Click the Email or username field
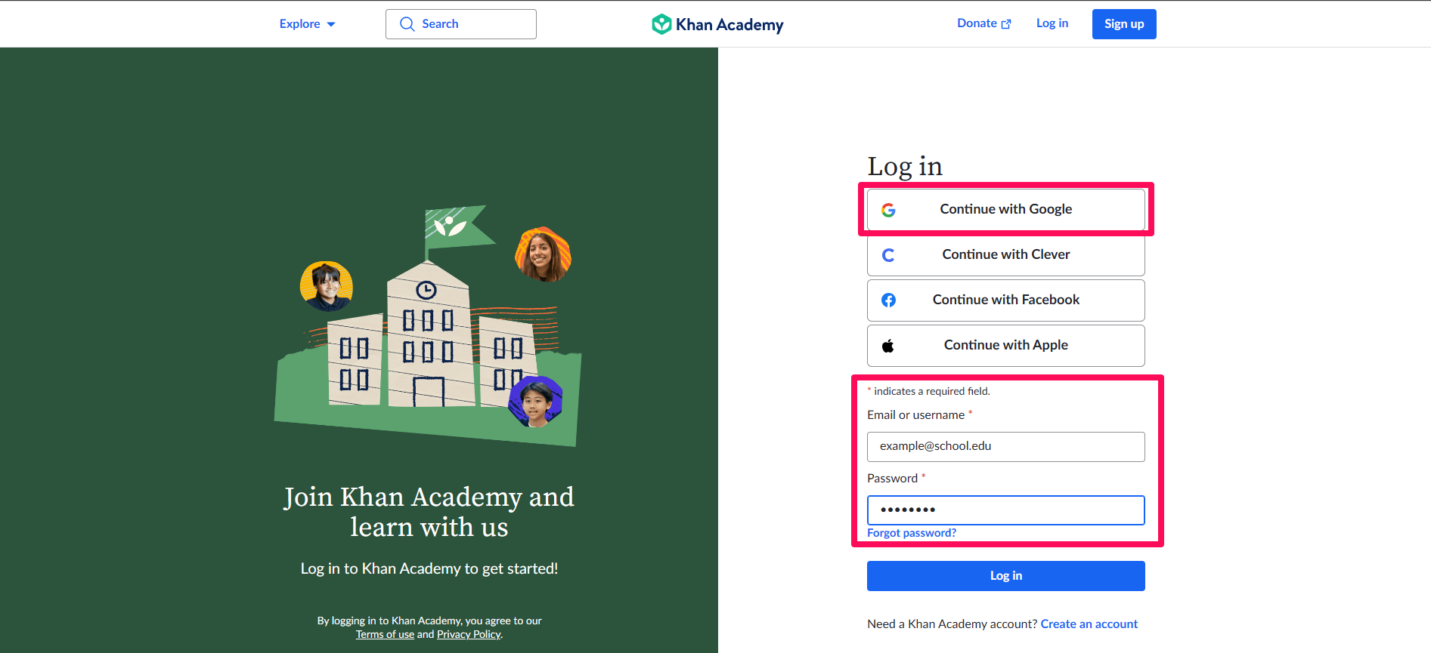1431x653 pixels. click(1006, 447)
